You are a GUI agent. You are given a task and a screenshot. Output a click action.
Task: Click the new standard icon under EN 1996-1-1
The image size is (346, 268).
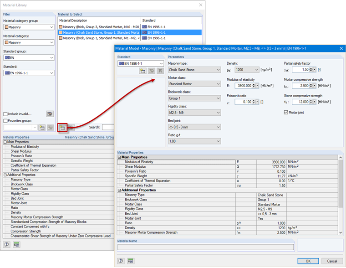pyautogui.click(x=143, y=71)
